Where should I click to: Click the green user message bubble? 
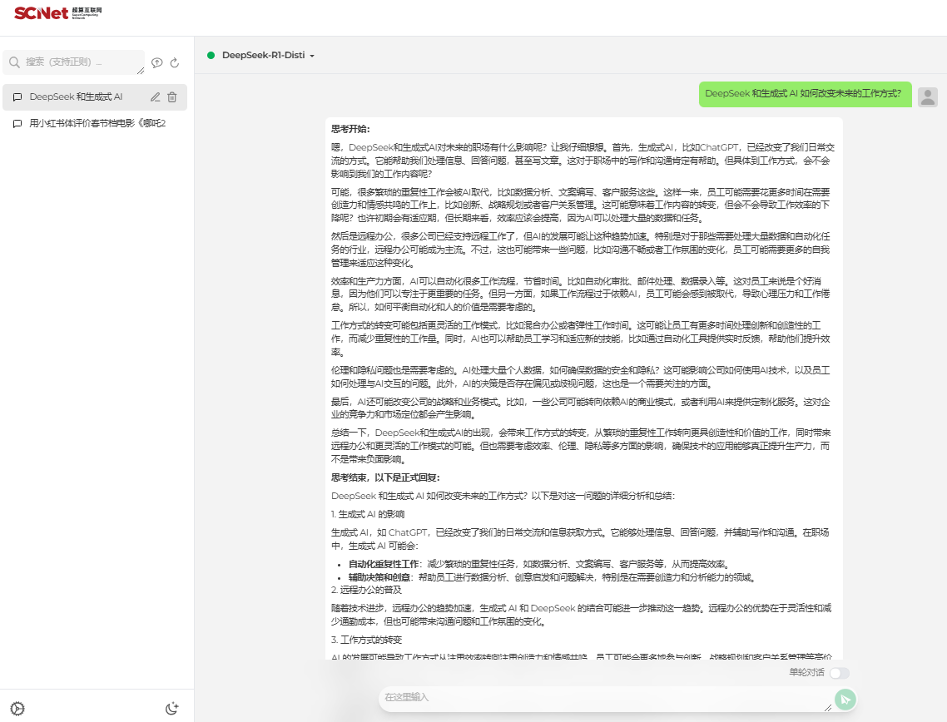point(804,94)
